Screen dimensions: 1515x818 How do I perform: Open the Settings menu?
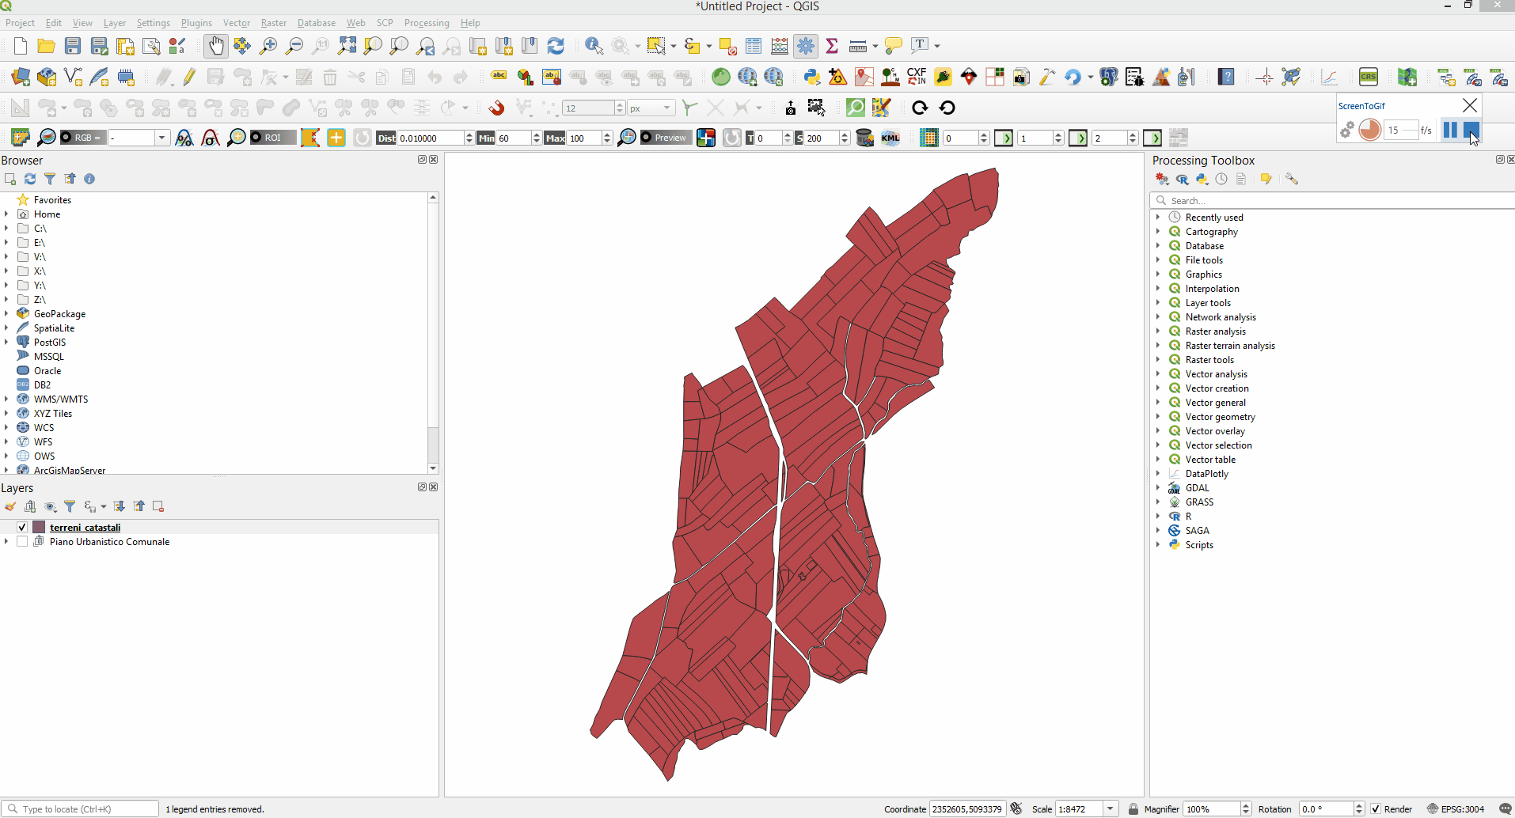(153, 23)
